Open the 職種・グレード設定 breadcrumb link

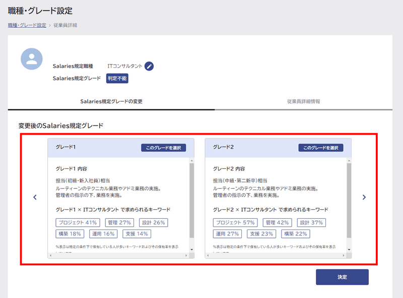(27, 25)
